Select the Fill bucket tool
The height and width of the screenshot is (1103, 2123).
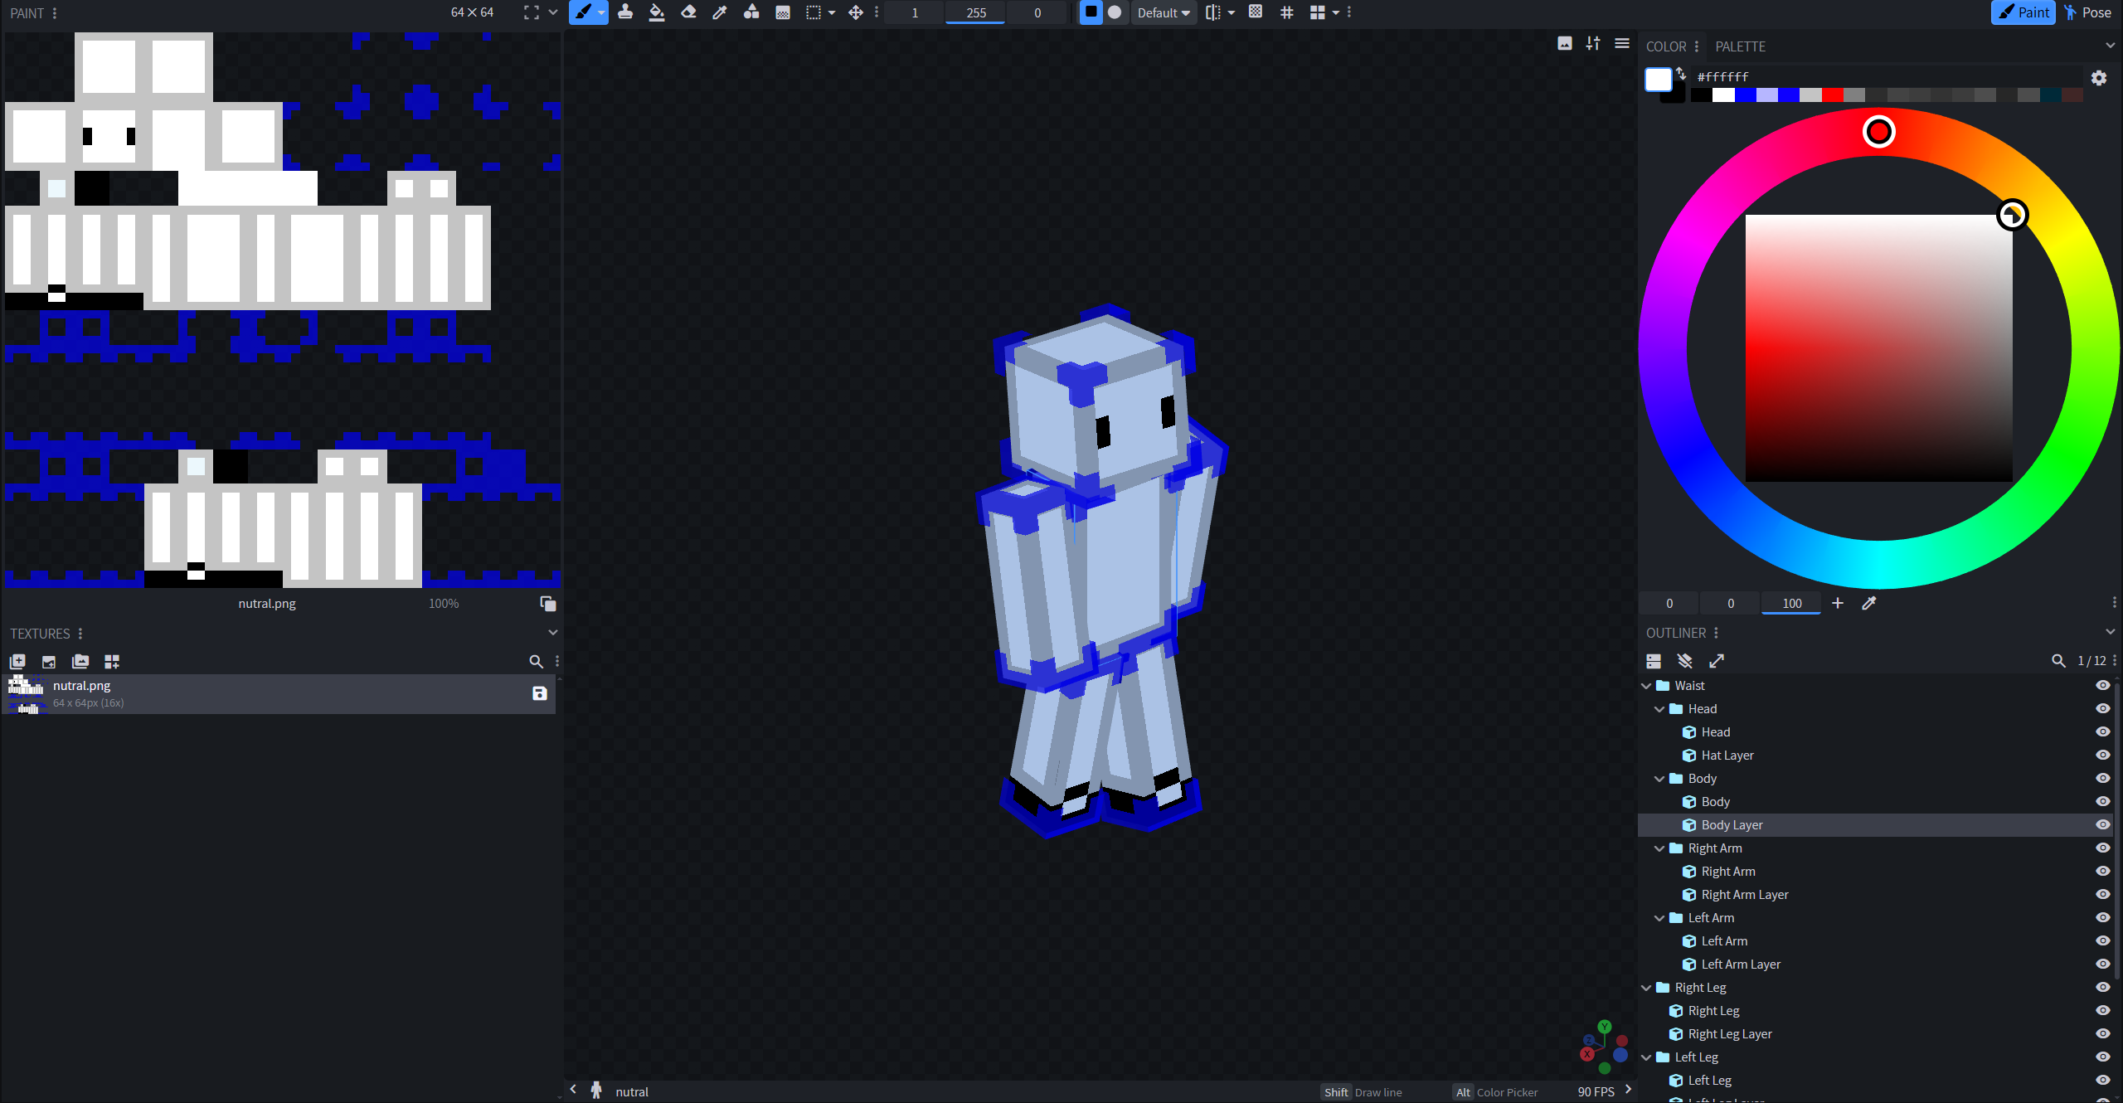point(656,12)
